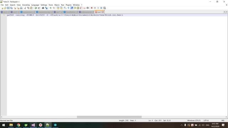The height and width of the screenshot is (128, 228).
Task: Open Visual Studio from the taskbar
Action: click(33, 125)
